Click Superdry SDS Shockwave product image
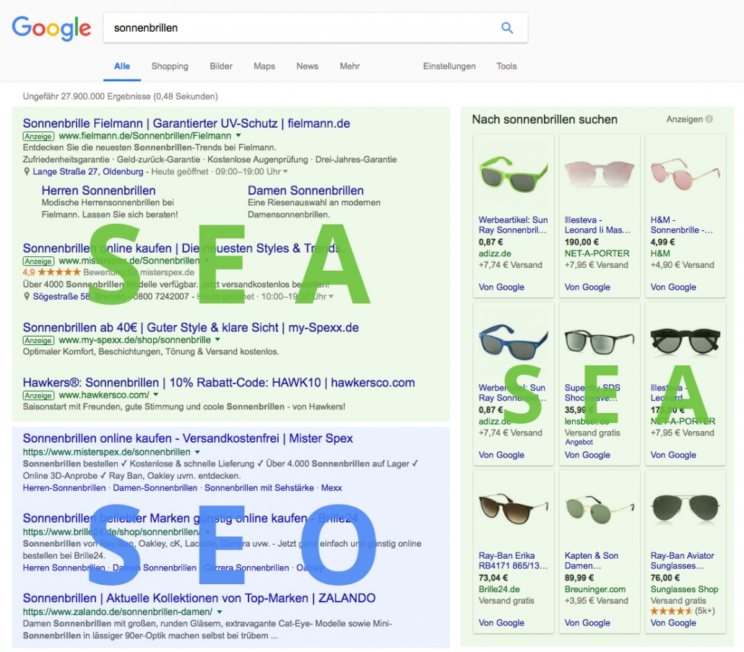Viewport: 744px width, 652px height. (x=600, y=342)
